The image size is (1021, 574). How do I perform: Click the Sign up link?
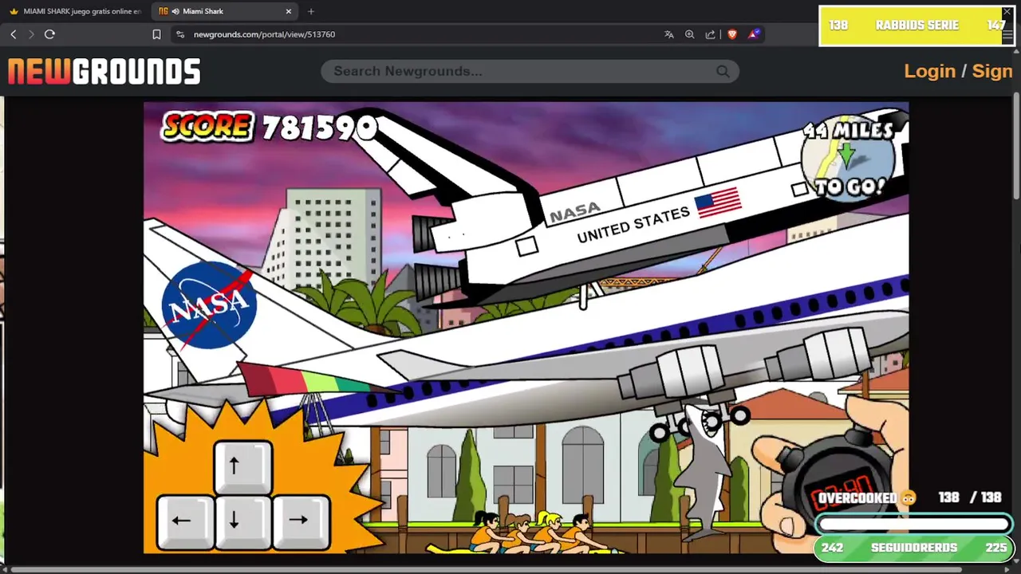[992, 71]
